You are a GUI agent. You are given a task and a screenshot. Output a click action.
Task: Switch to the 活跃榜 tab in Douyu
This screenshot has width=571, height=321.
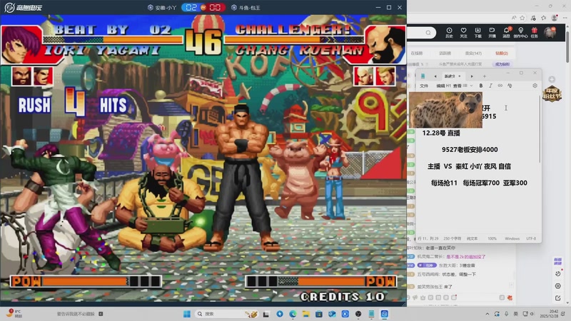pos(445,53)
